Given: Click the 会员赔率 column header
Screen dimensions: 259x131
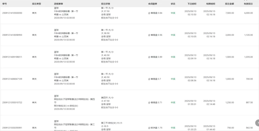Looking at the screenshot, I should pos(153,4).
